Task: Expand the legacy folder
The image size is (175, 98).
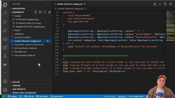Action: (x=17, y=30)
